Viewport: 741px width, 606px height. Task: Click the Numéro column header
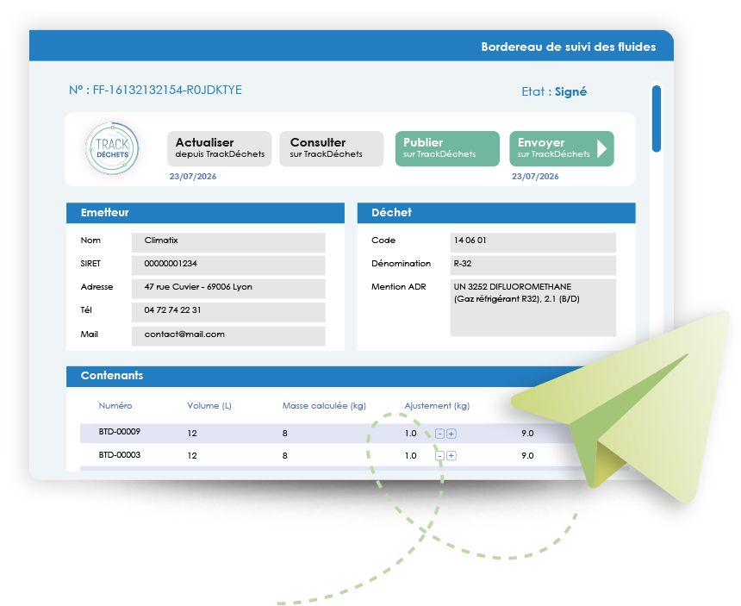(115, 405)
